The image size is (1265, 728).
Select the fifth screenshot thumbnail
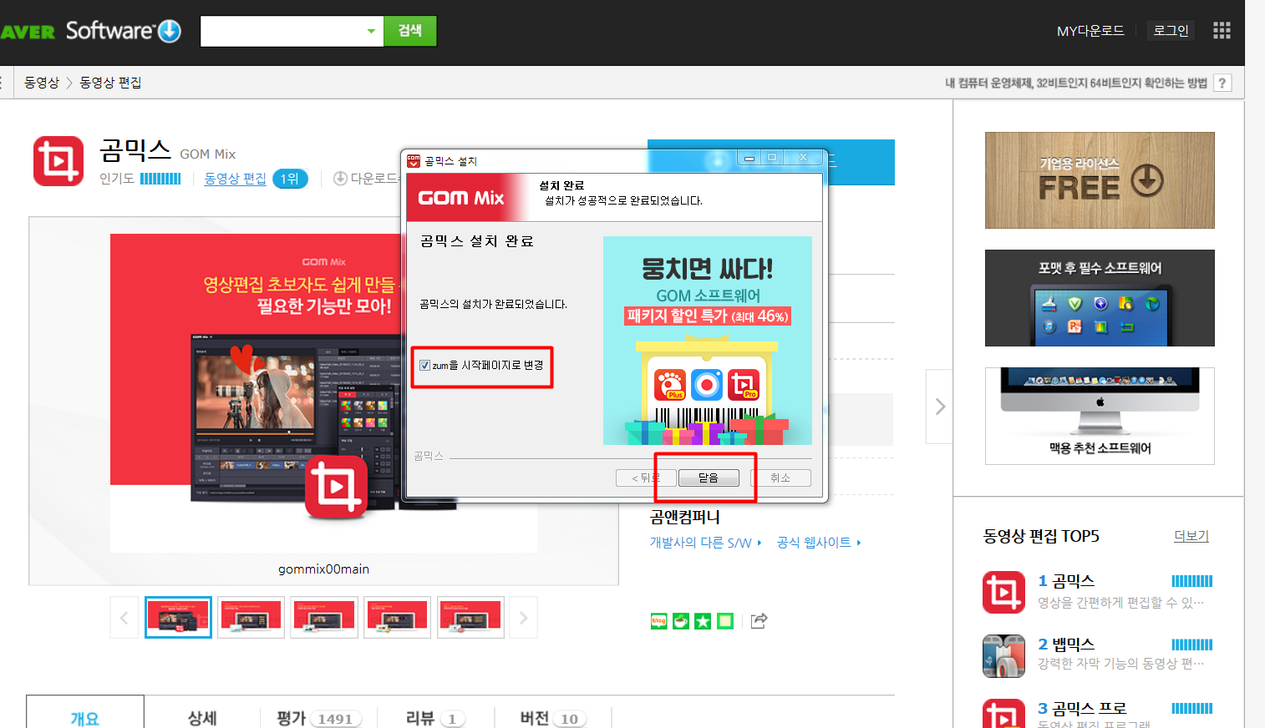pyautogui.click(x=470, y=618)
